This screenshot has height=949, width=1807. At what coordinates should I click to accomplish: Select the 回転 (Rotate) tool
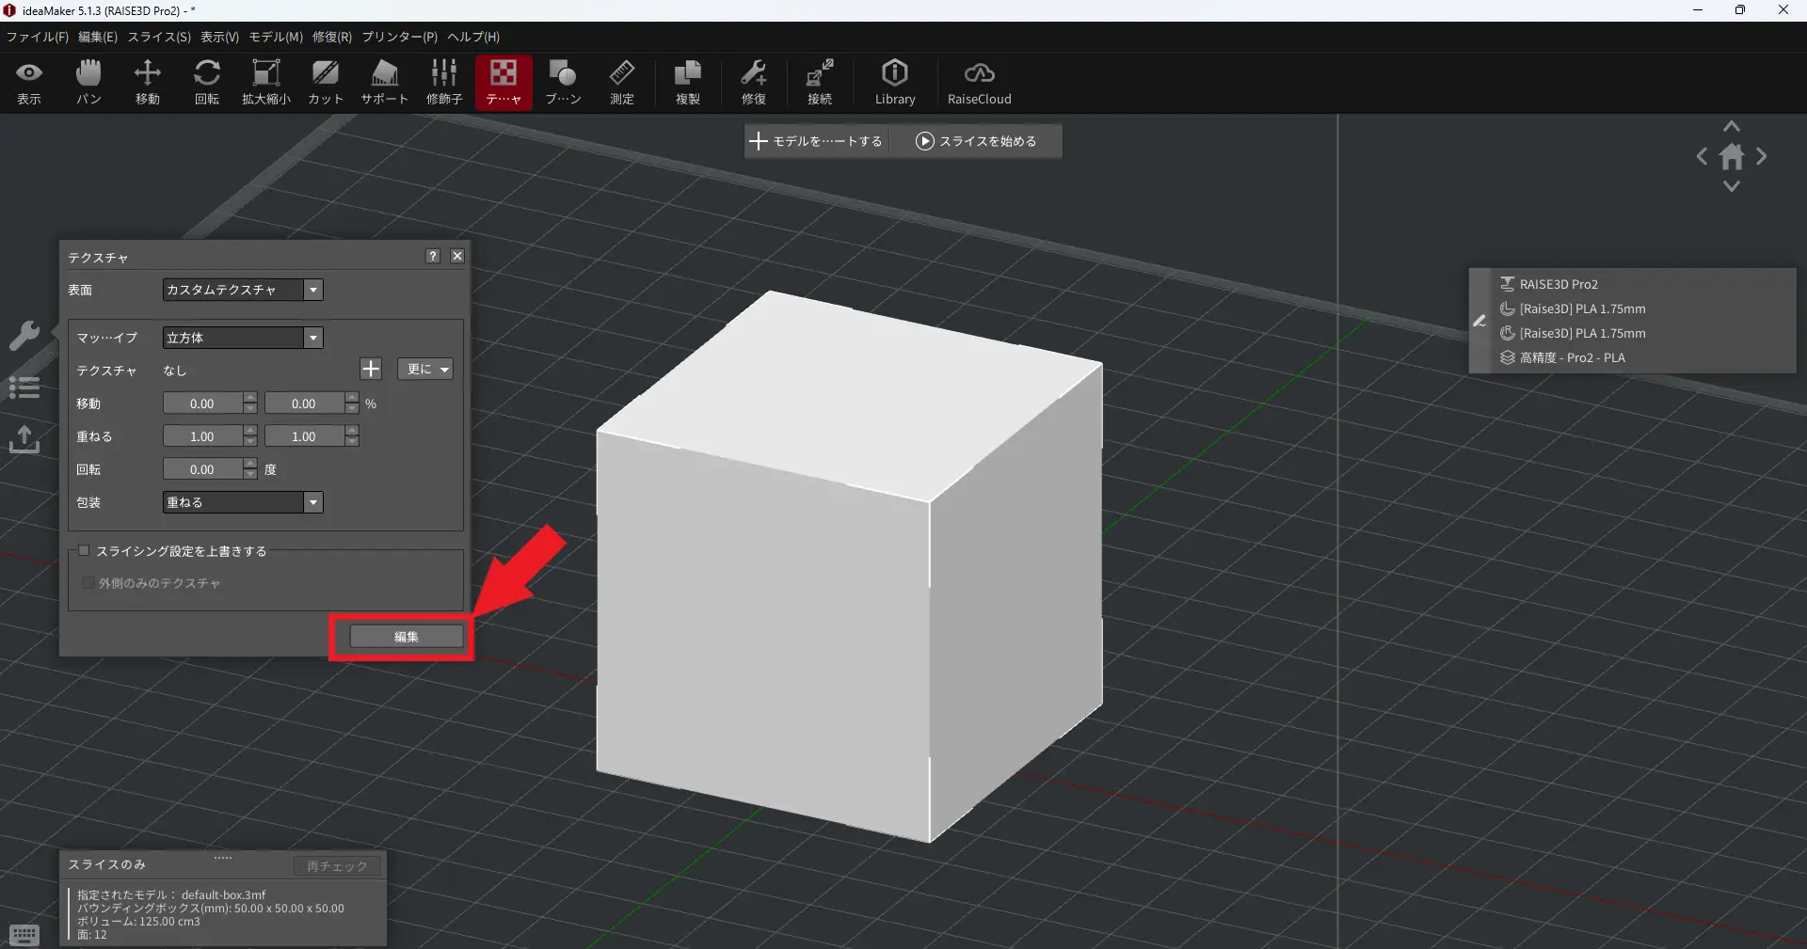click(x=206, y=82)
